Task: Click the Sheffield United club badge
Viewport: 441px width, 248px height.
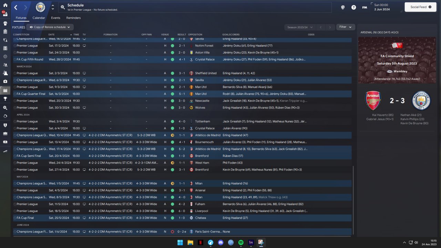Action: [192, 73]
